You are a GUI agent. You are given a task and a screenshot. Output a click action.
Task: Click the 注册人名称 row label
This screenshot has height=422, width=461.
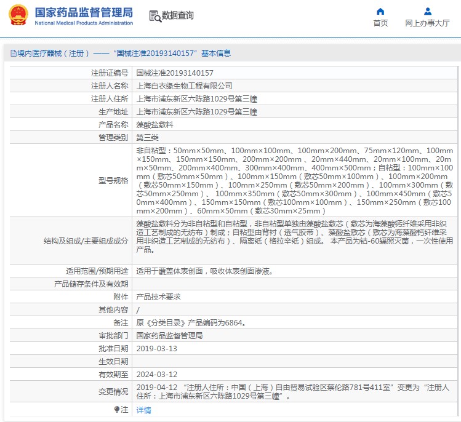click(110, 86)
